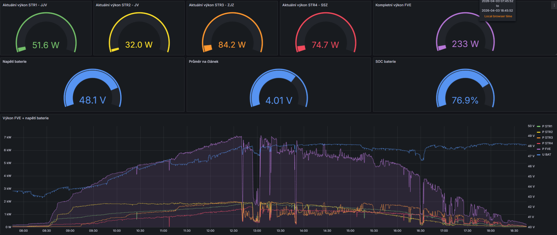Click the 84.2 W gauge value

click(x=232, y=45)
